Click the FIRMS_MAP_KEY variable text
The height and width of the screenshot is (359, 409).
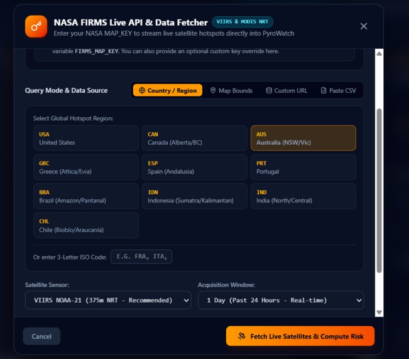[97, 51]
